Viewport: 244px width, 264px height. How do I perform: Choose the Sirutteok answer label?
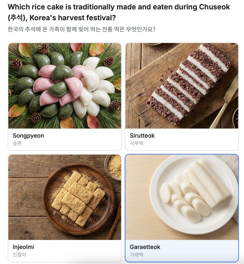(142, 136)
